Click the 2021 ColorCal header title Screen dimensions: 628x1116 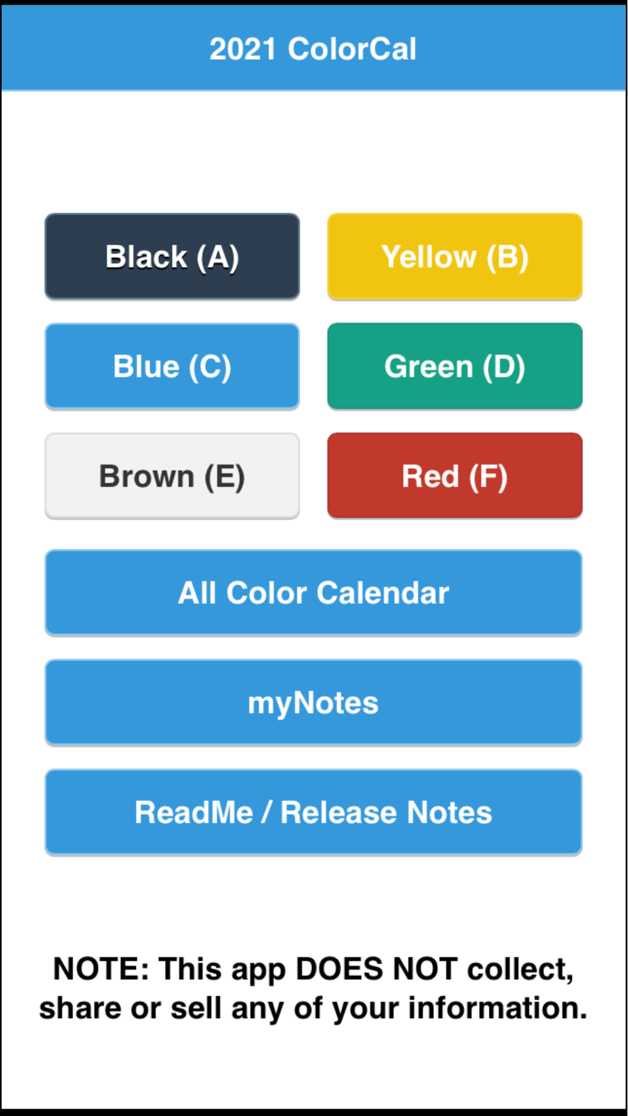click(313, 49)
